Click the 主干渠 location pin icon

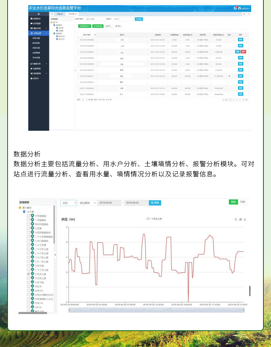point(24,212)
